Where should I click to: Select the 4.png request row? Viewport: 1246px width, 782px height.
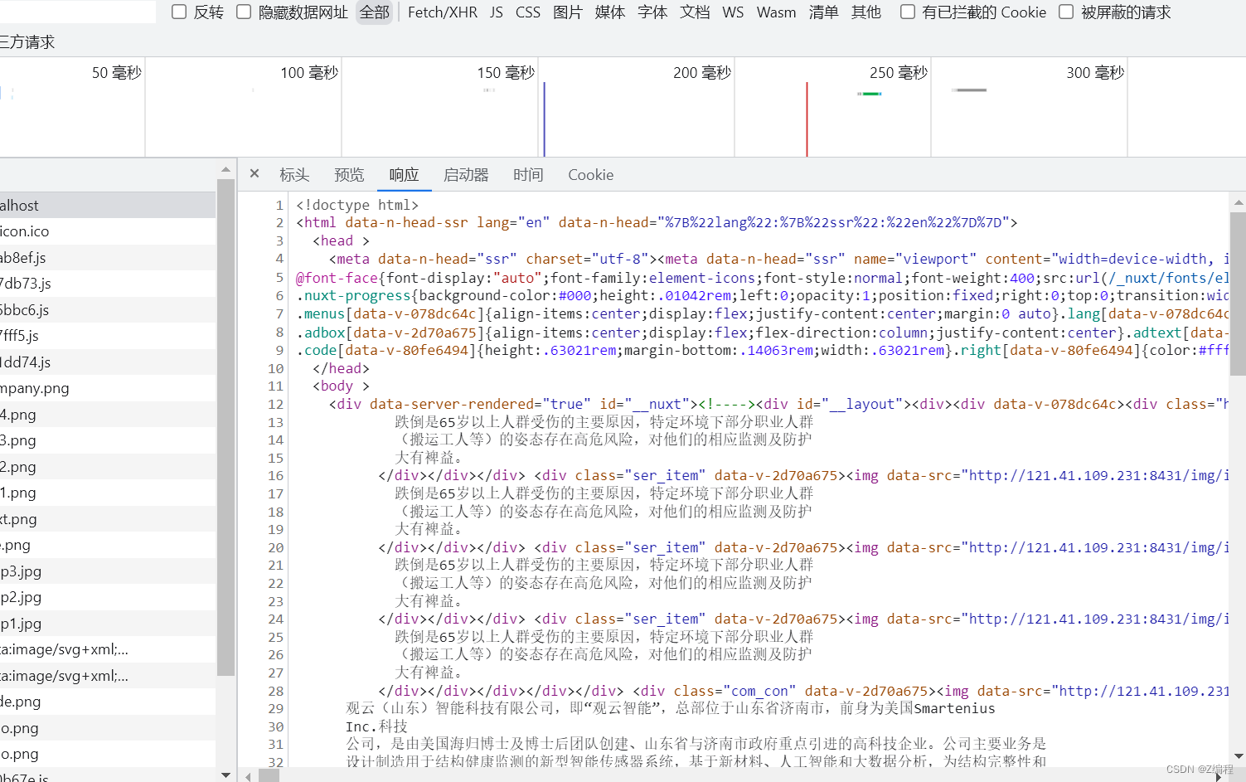pos(108,414)
